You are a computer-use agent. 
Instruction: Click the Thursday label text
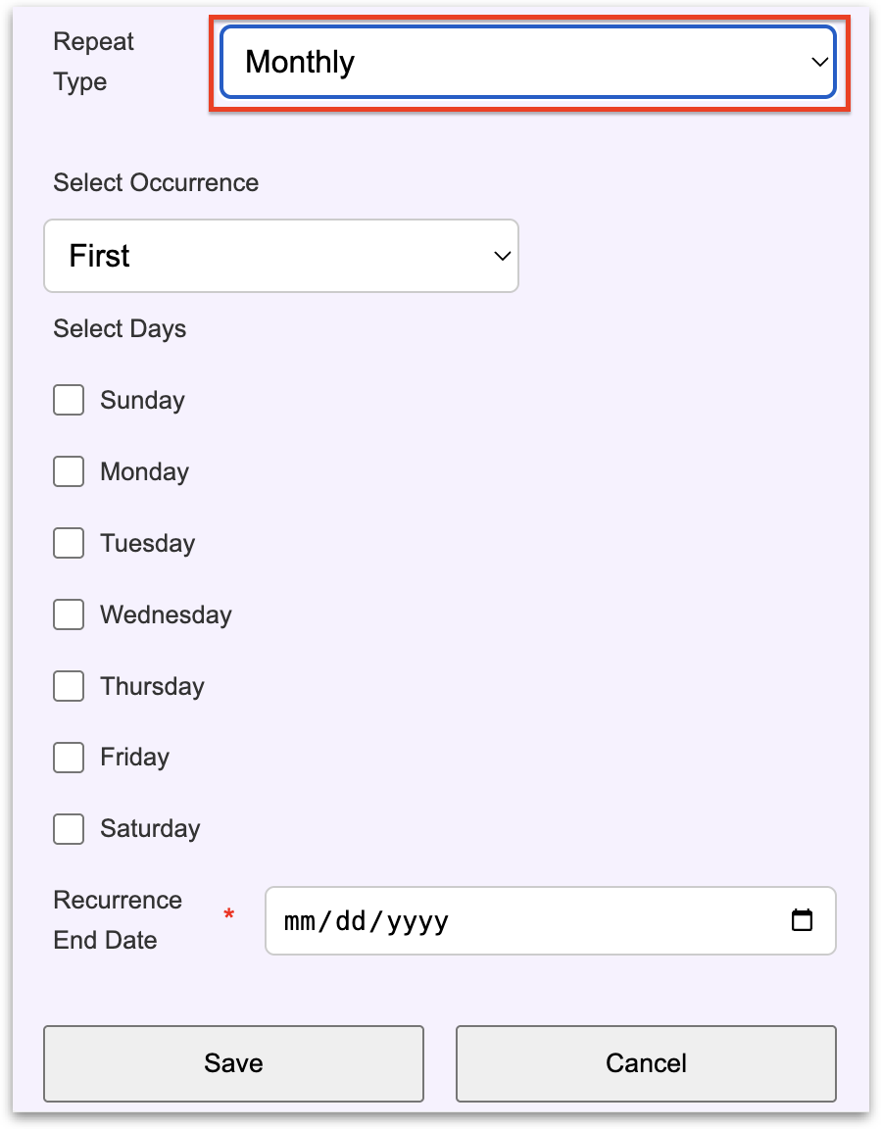pyautogui.click(x=152, y=686)
